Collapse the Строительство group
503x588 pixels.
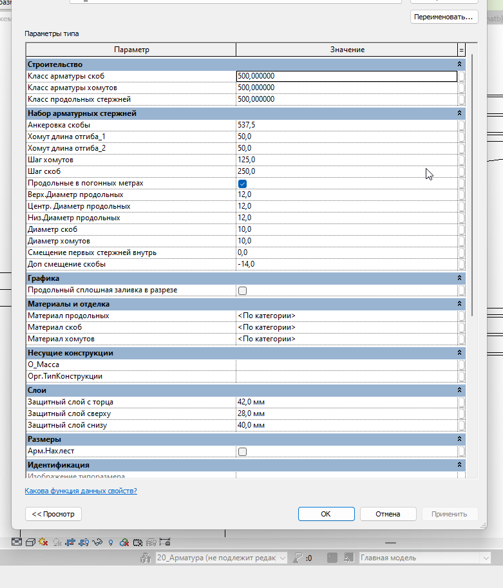(459, 64)
